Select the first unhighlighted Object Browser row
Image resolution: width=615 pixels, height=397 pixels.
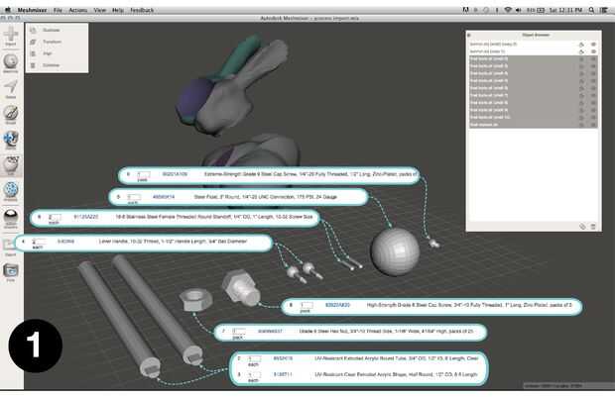click(534, 45)
